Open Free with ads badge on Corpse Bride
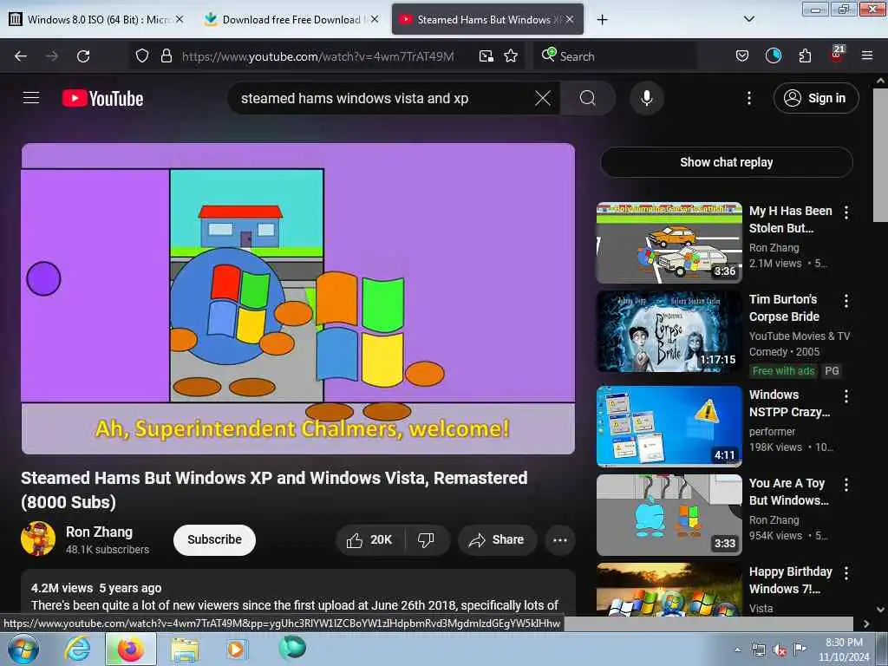 [x=783, y=371]
